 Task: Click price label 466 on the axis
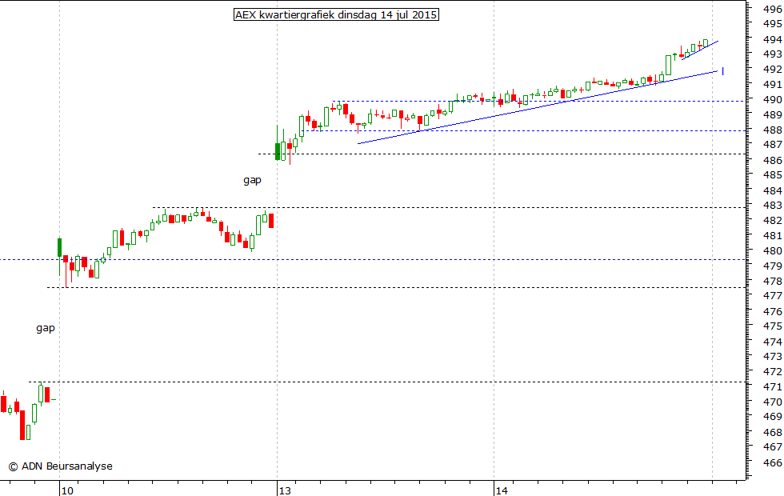pyautogui.click(x=773, y=462)
